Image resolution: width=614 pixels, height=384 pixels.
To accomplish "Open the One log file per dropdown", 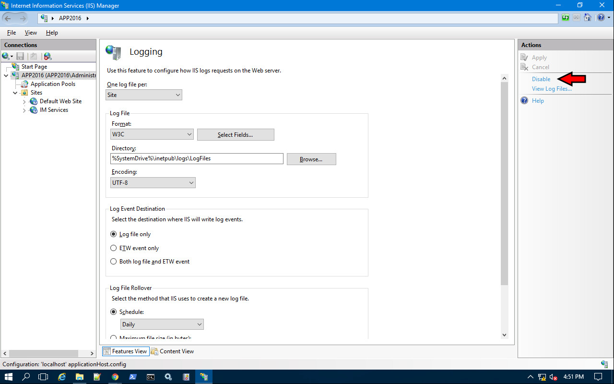I will (x=144, y=95).
